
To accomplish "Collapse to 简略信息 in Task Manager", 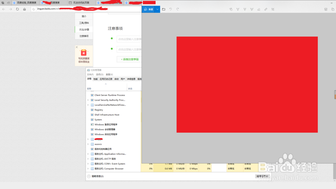I will (95, 176).
